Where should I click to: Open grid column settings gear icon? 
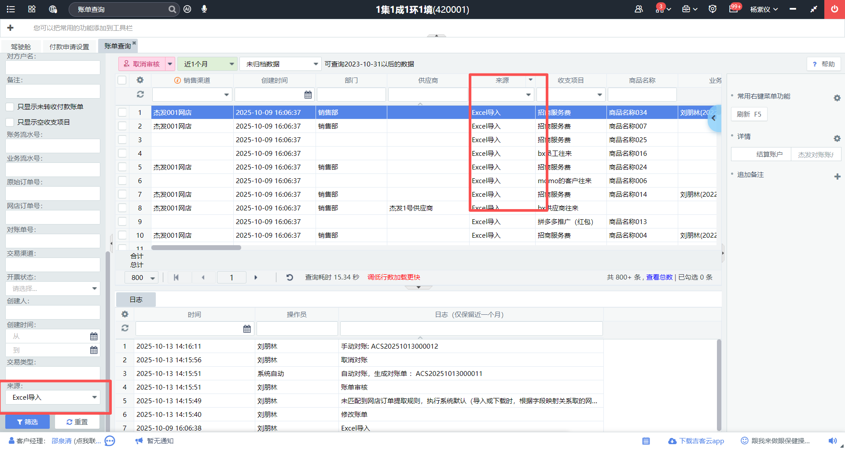point(140,80)
